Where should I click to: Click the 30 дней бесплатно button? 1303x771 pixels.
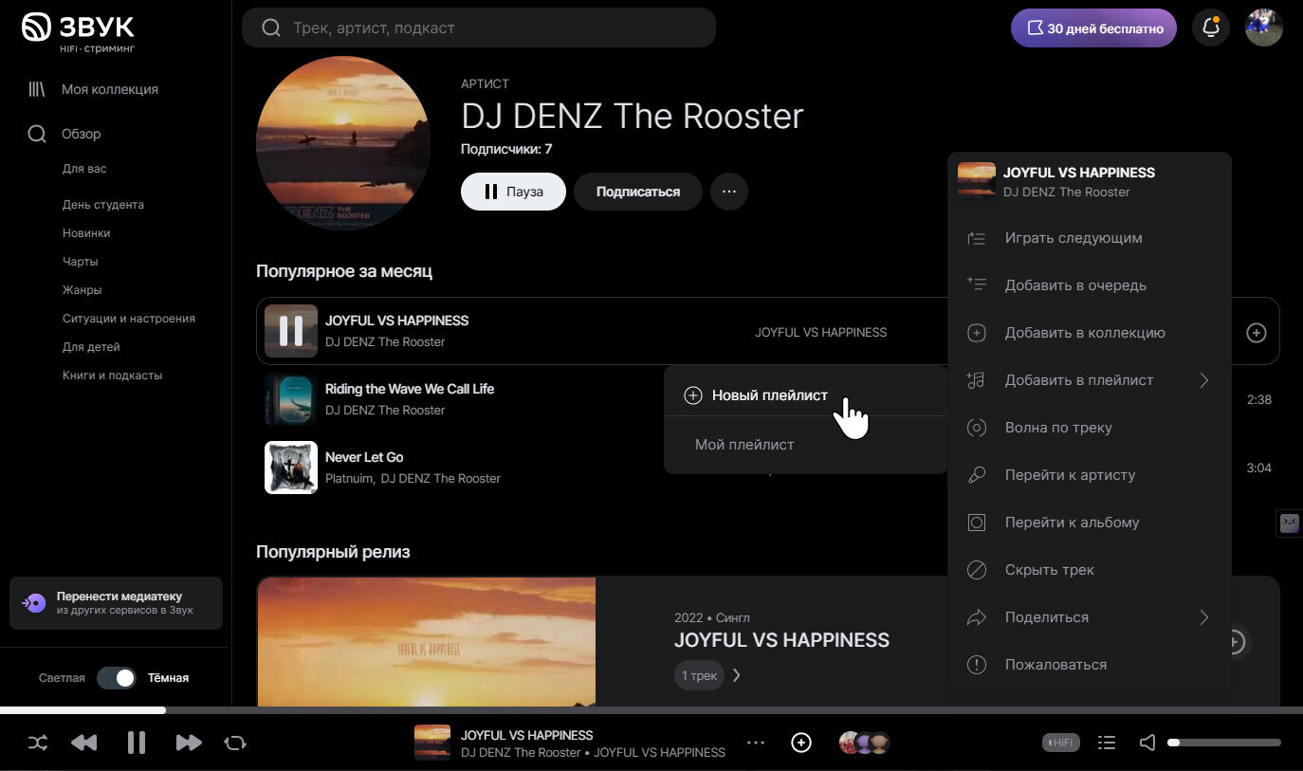click(x=1094, y=28)
